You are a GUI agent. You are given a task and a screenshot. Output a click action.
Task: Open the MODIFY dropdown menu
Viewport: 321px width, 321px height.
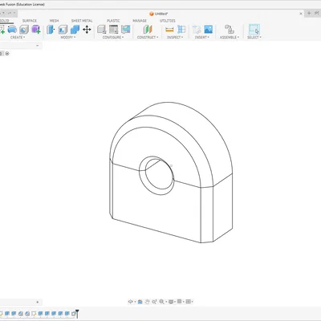[68, 38]
